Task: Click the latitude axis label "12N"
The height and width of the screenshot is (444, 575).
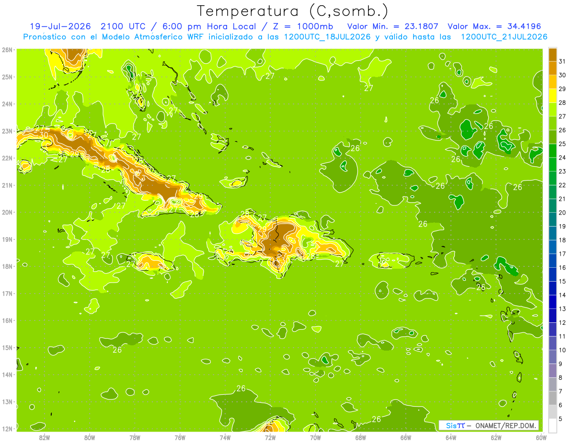Action: pyautogui.click(x=7, y=429)
